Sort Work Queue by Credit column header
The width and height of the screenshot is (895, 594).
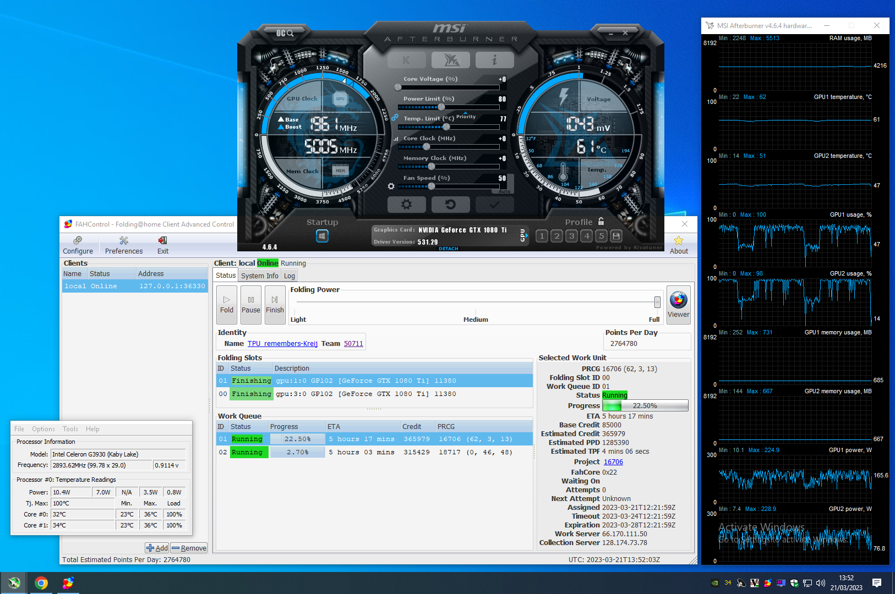[x=418, y=427]
